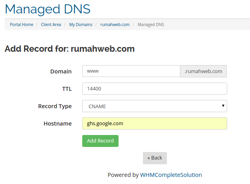Open rumahweb.com in the breadcrumb

[x=115, y=24]
